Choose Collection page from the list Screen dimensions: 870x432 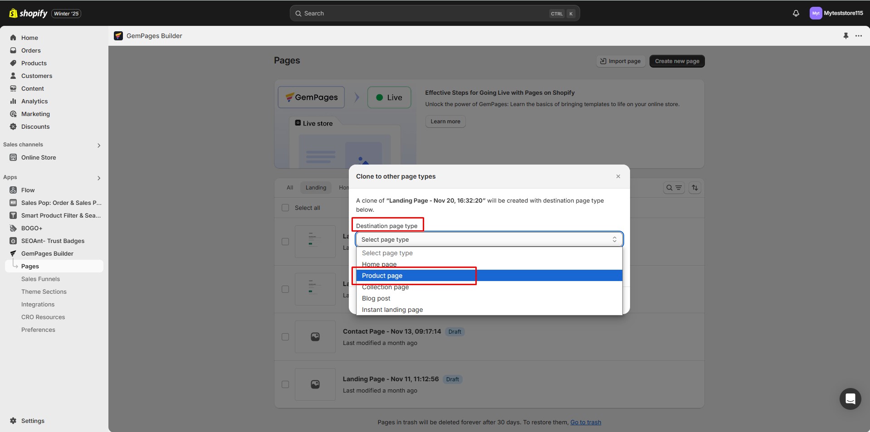489,287
